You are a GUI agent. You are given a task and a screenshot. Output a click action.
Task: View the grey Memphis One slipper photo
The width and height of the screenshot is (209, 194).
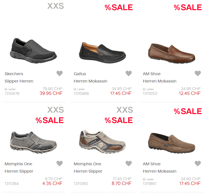(x=34, y=141)
